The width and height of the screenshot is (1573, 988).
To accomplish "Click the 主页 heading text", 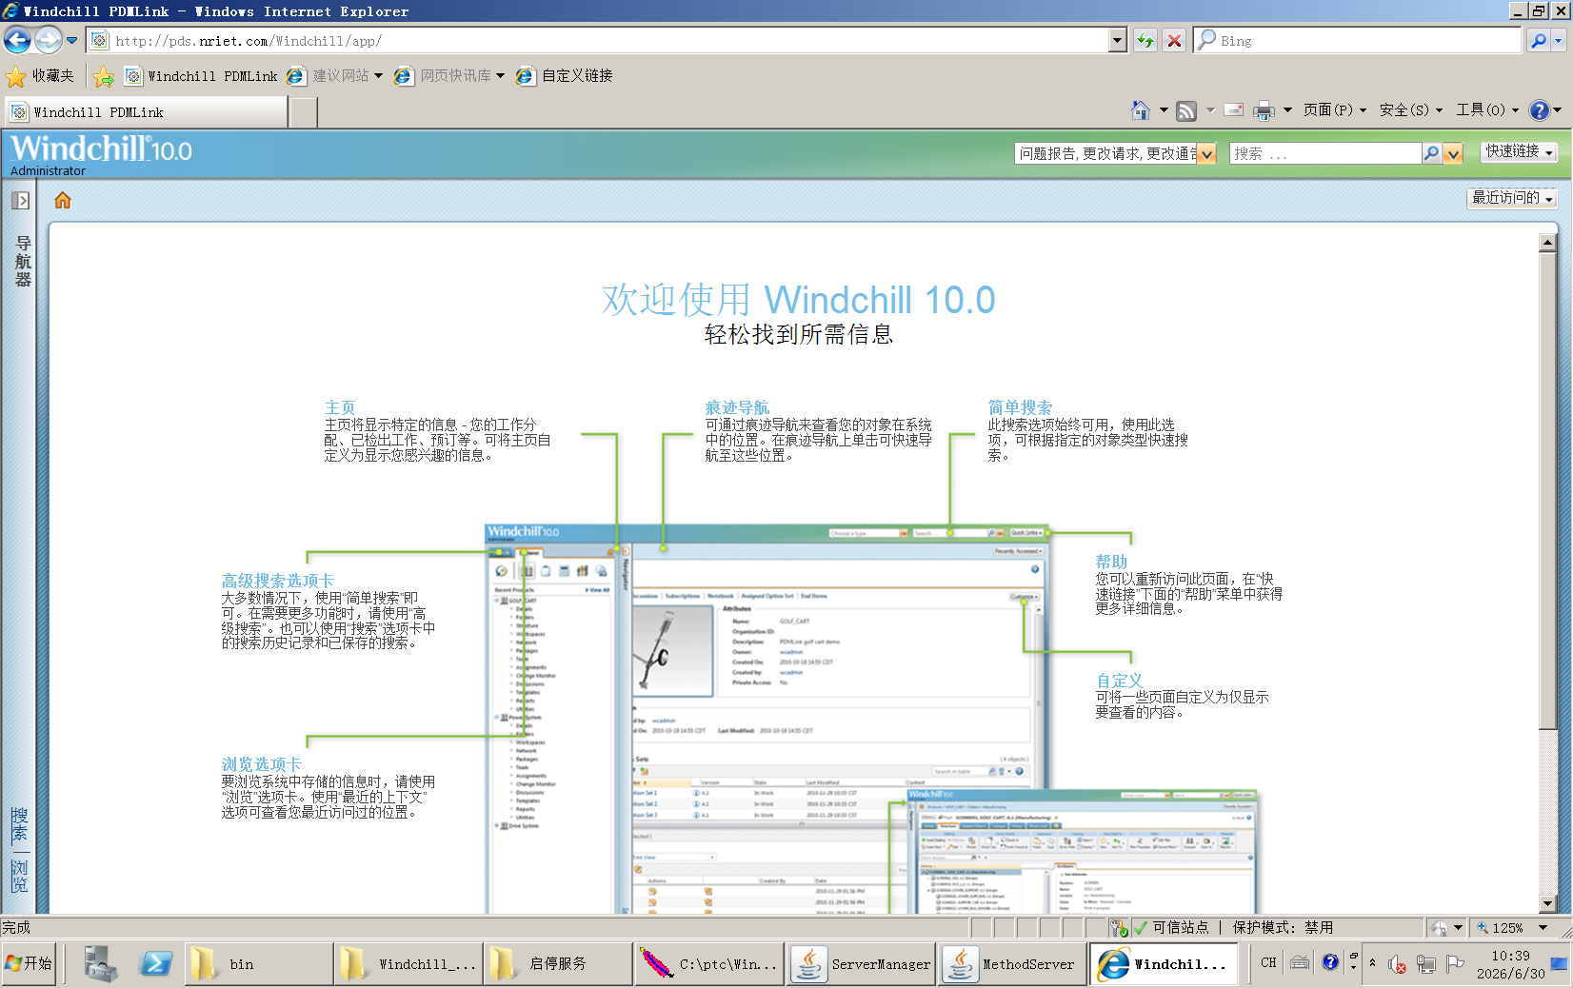I will pos(340,407).
